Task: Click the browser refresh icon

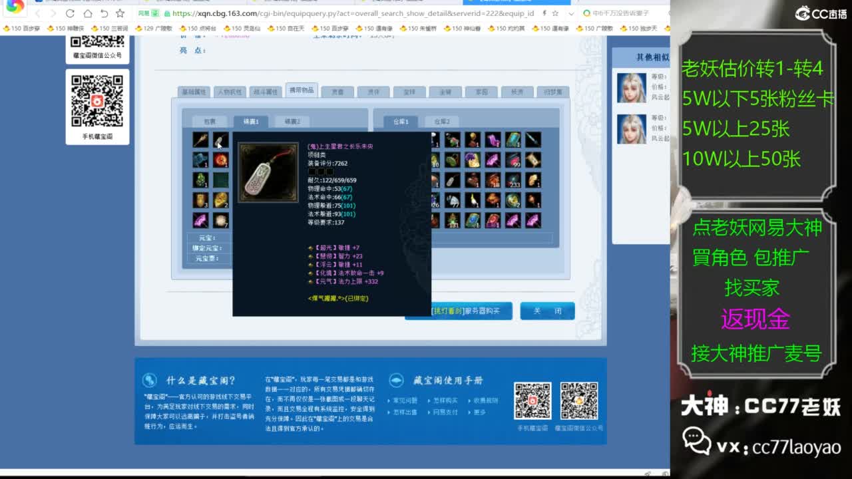Action: (x=70, y=13)
